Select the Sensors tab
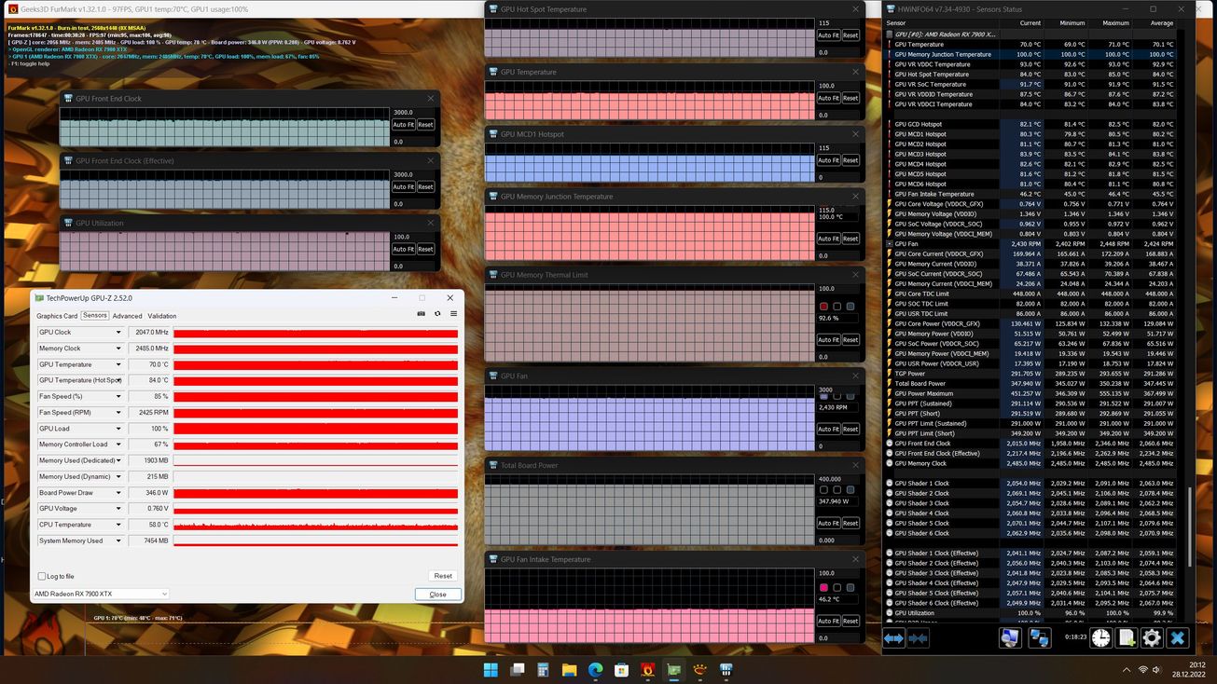Image resolution: width=1217 pixels, height=684 pixels. [x=95, y=316]
